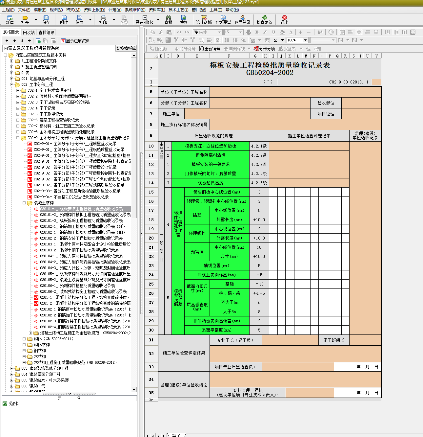The width and height of the screenshot is (423, 437).
Task: Click the 帮助(H) menu
Action: (x=232, y=10)
